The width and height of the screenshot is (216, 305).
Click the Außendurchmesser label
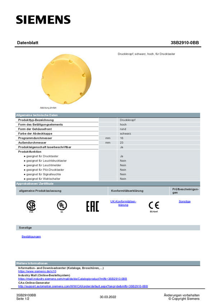(x=32, y=142)
